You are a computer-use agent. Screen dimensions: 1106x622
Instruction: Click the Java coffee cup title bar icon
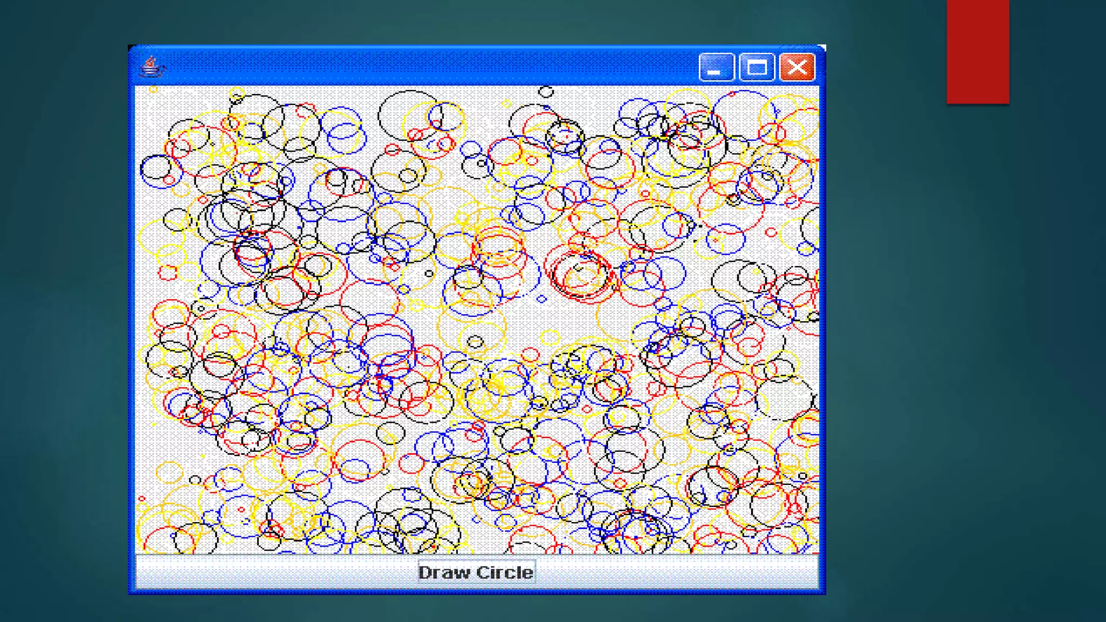(x=151, y=67)
